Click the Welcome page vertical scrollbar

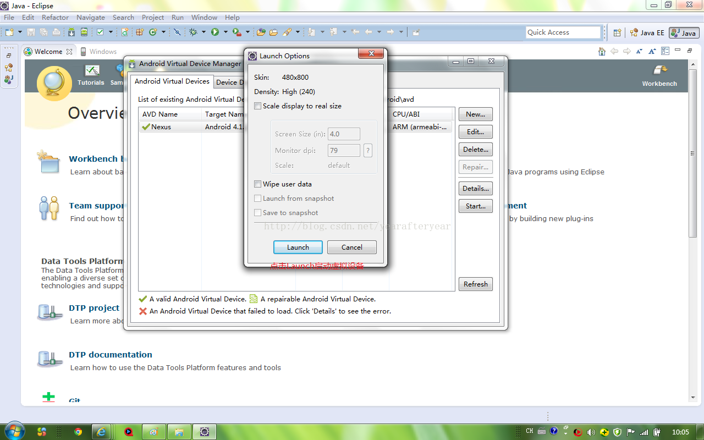[693, 231]
